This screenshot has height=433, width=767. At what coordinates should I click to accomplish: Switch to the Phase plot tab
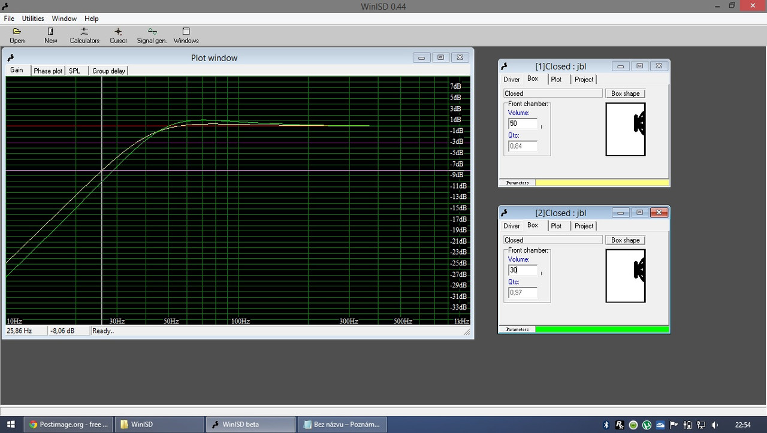pos(48,71)
